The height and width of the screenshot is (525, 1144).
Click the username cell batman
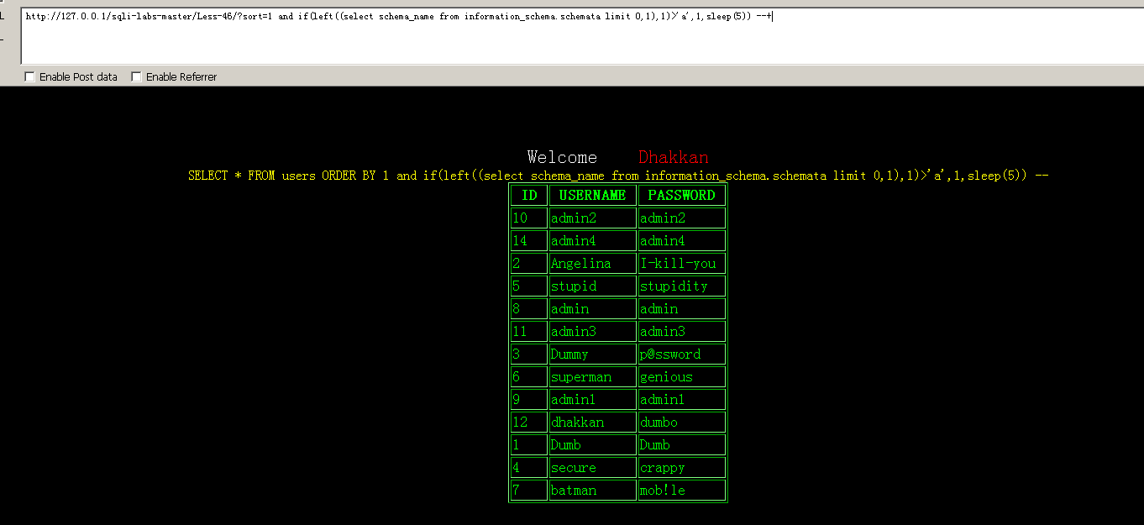593,490
